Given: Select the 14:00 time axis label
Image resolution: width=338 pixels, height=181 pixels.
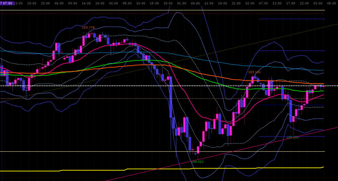Looking at the screenshot, I should [86, 3].
